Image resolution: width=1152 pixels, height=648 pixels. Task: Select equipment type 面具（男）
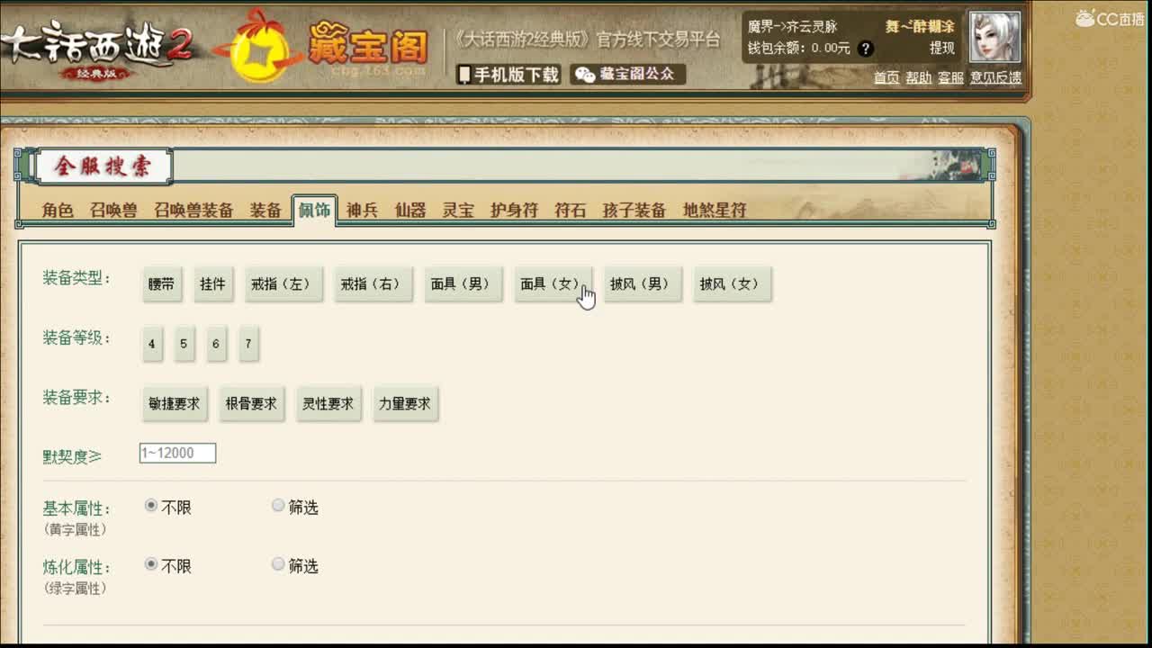click(463, 283)
